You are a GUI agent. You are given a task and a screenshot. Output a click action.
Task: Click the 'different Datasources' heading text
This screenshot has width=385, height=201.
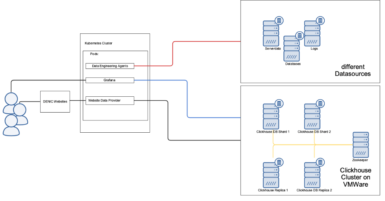[x=352, y=70]
